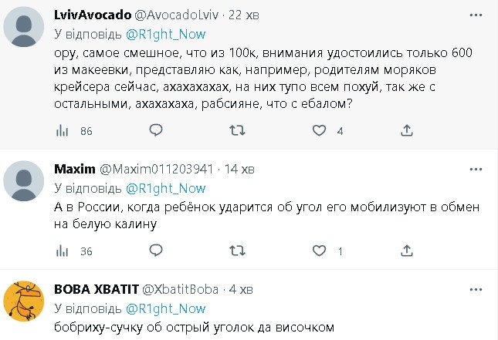Visit the Maxim display name link
The image size is (498, 340).
pos(73,168)
